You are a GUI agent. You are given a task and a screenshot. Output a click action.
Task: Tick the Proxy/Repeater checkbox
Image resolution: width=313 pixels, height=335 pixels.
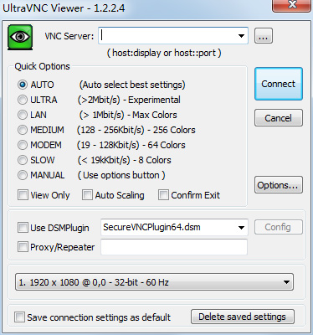tap(23, 247)
